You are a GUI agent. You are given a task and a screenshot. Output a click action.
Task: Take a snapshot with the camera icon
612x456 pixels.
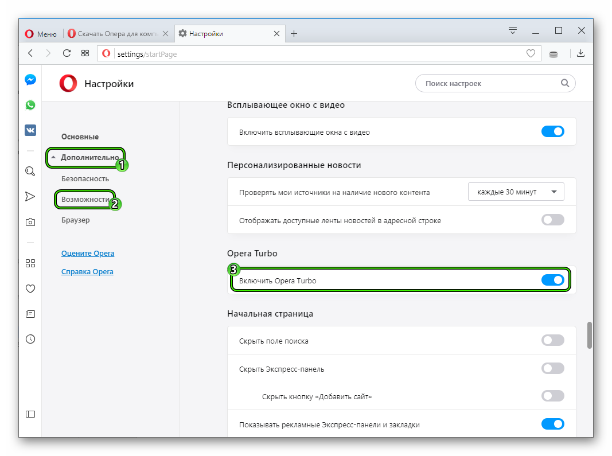(30, 222)
